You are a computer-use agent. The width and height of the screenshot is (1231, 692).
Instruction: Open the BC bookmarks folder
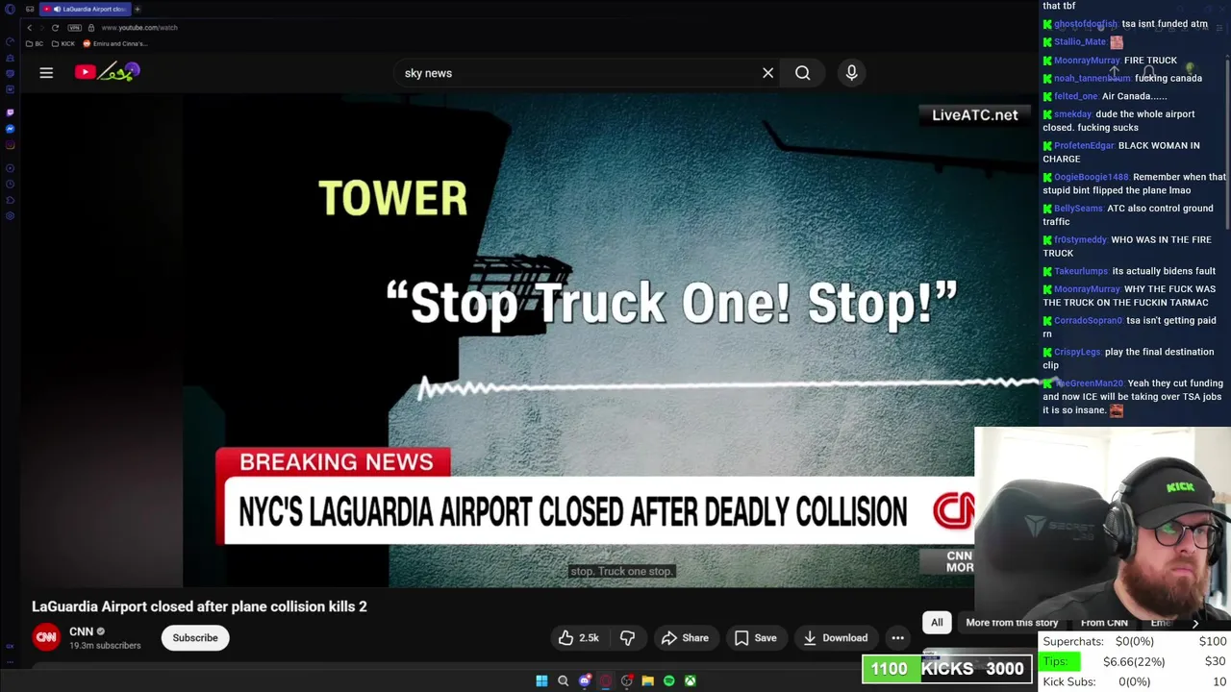pyautogui.click(x=35, y=43)
